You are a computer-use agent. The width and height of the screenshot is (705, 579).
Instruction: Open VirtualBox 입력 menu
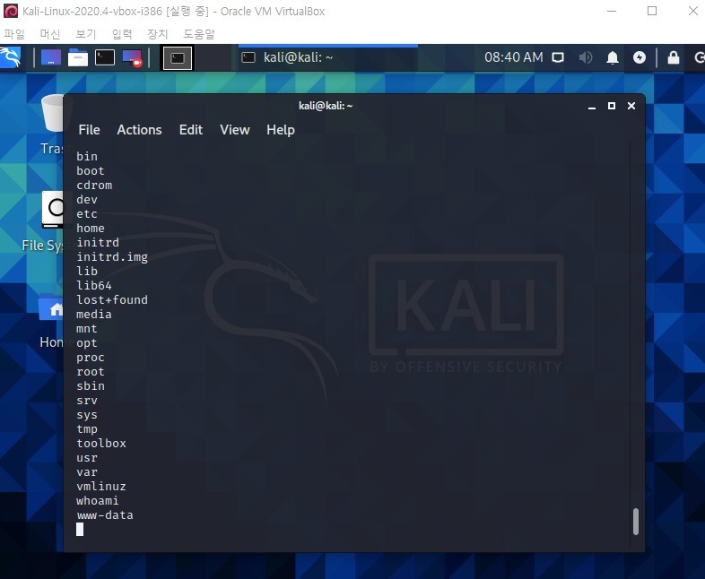[122, 34]
